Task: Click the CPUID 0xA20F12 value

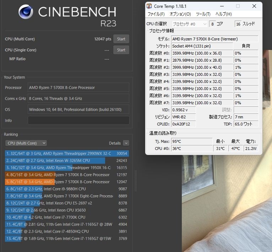Action: coord(183,124)
